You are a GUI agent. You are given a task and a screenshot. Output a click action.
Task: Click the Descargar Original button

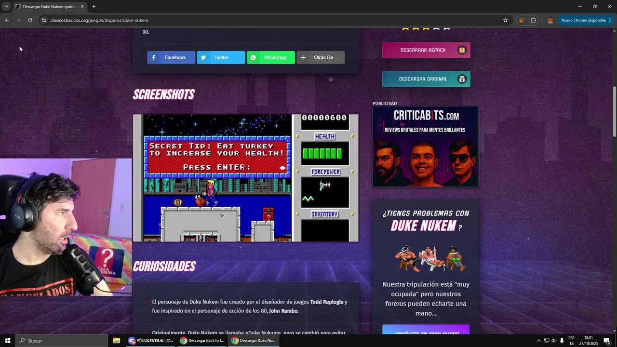426,79
